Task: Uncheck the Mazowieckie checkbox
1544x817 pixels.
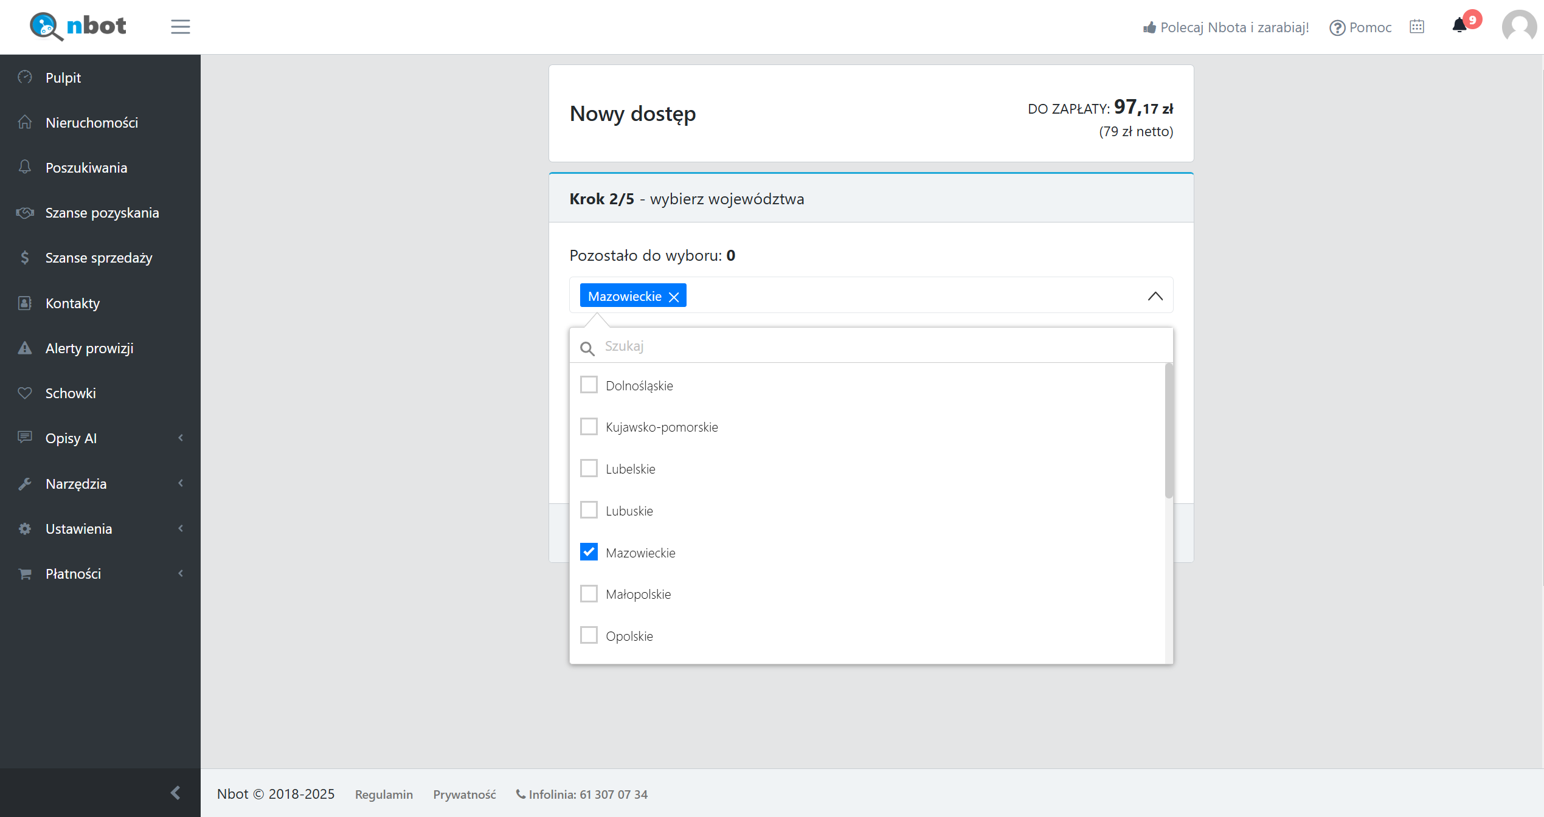Action: [589, 552]
